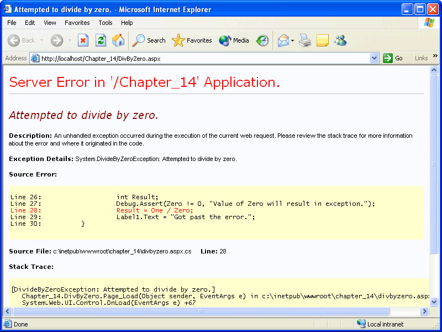442x332 pixels.
Task: Open the Favorites menu in menu bar
Action: [77, 23]
